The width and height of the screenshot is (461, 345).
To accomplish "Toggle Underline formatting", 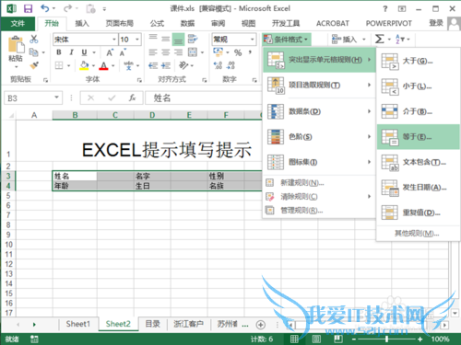I will 84,52.
